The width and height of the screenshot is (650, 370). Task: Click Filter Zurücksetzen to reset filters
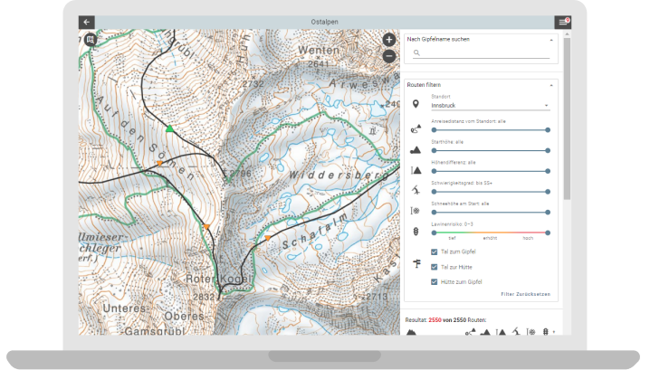click(524, 295)
